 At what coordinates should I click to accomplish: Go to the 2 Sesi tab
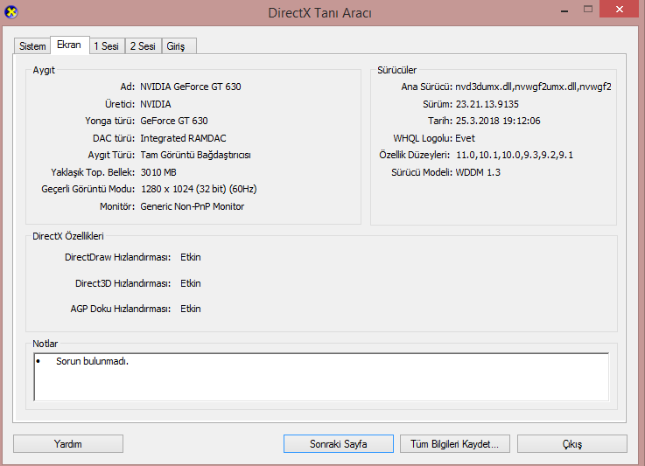click(x=143, y=46)
